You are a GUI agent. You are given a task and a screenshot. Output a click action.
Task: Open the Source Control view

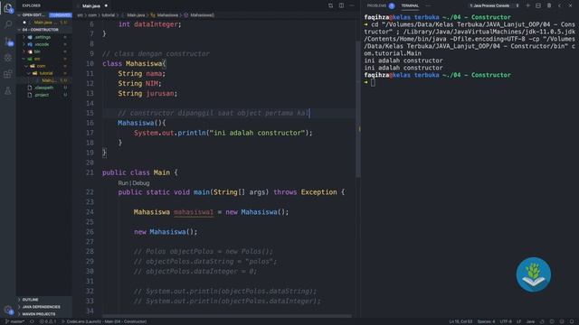click(8, 42)
